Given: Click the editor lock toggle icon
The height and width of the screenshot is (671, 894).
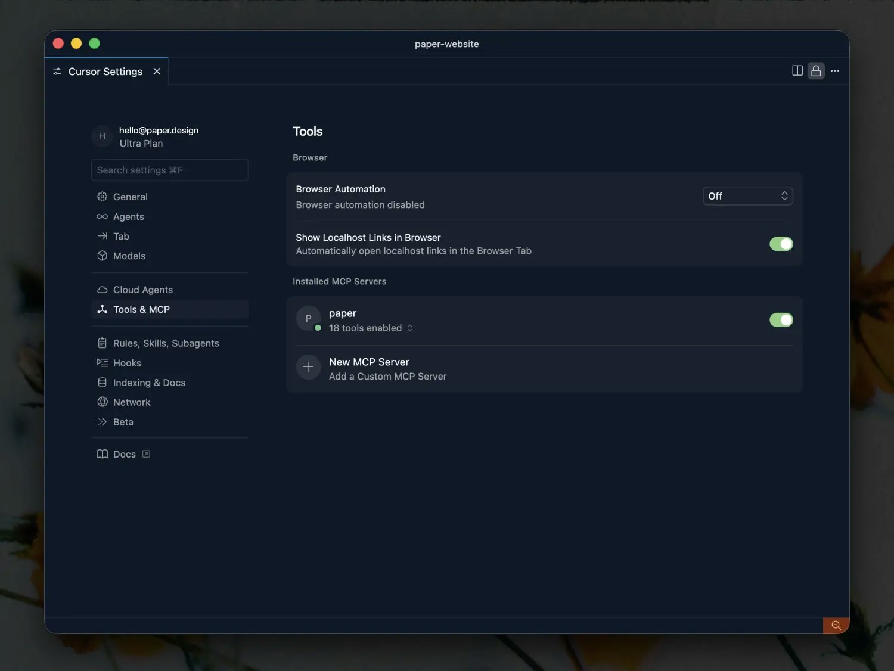Looking at the screenshot, I should [x=816, y=70].
